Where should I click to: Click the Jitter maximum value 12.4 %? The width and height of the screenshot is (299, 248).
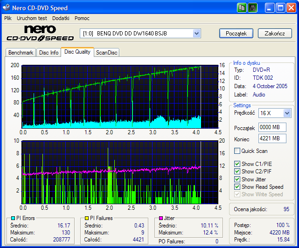point(210,233)
